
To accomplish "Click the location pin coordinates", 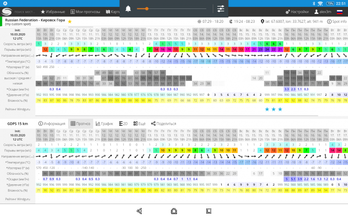I will 292,21.
